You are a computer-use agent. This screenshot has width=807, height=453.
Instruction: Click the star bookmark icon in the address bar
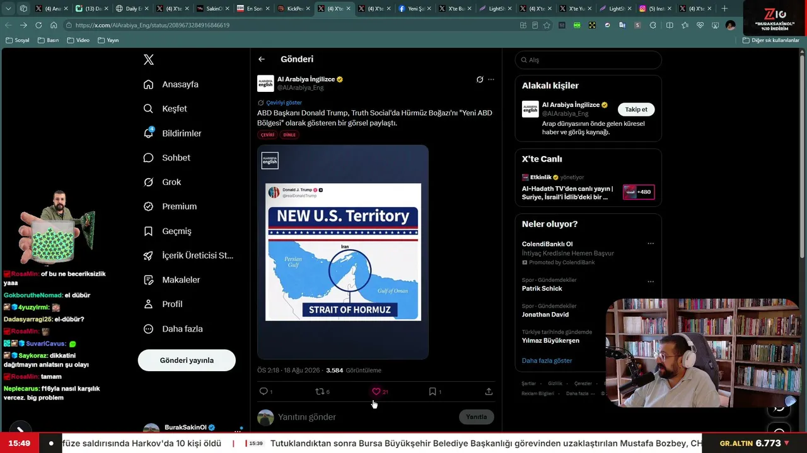[547, 25]
